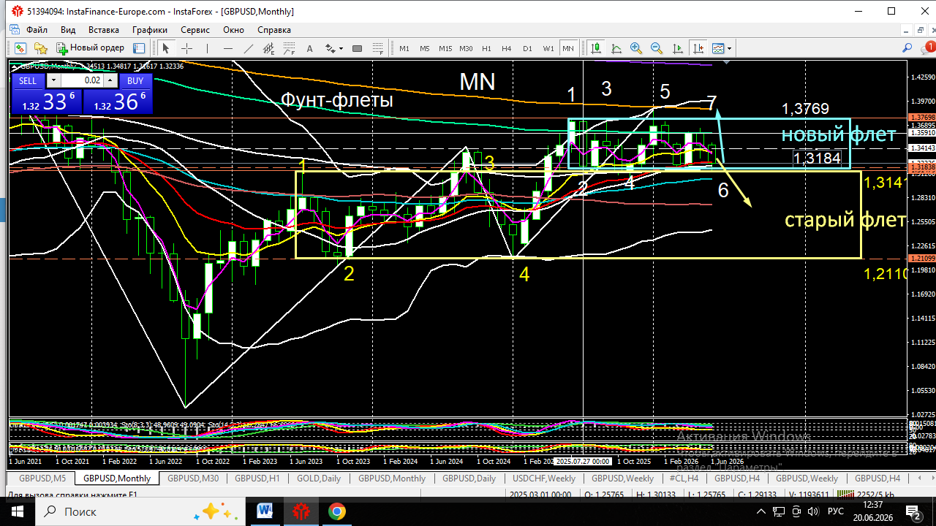Select the equidistant channel tool
This screenshot has width=936, height=526.
point(268,48)
